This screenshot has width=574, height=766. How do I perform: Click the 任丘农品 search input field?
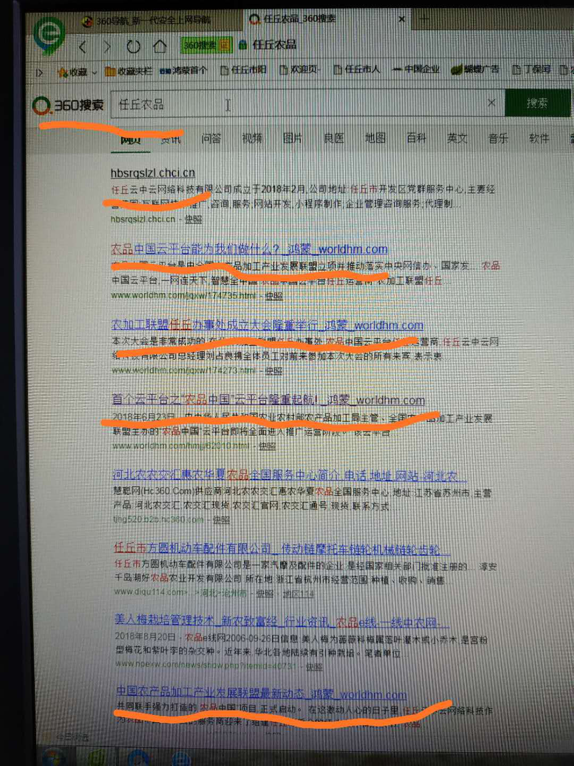click(x=298, y=105)
